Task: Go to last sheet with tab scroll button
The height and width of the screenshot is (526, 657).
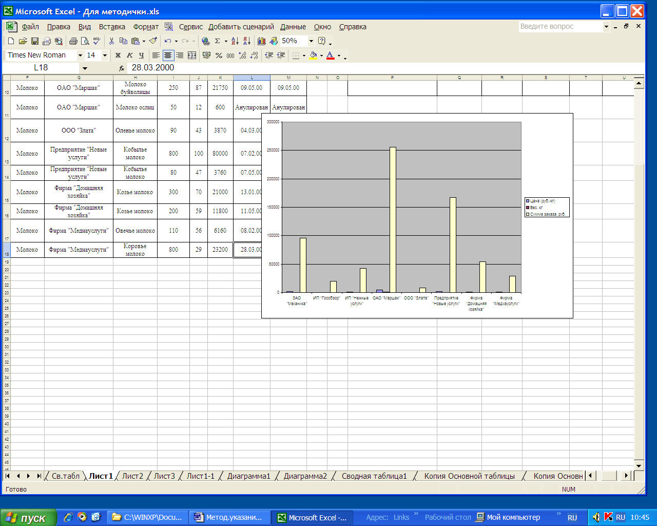Action: (39, 476)
